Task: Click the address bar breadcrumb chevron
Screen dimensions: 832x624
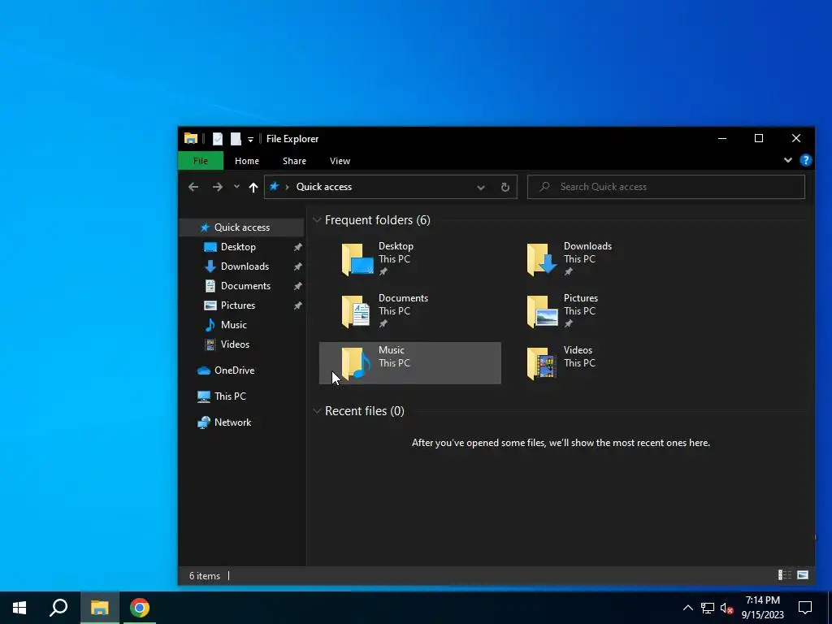Action: (x=287, y=187)
